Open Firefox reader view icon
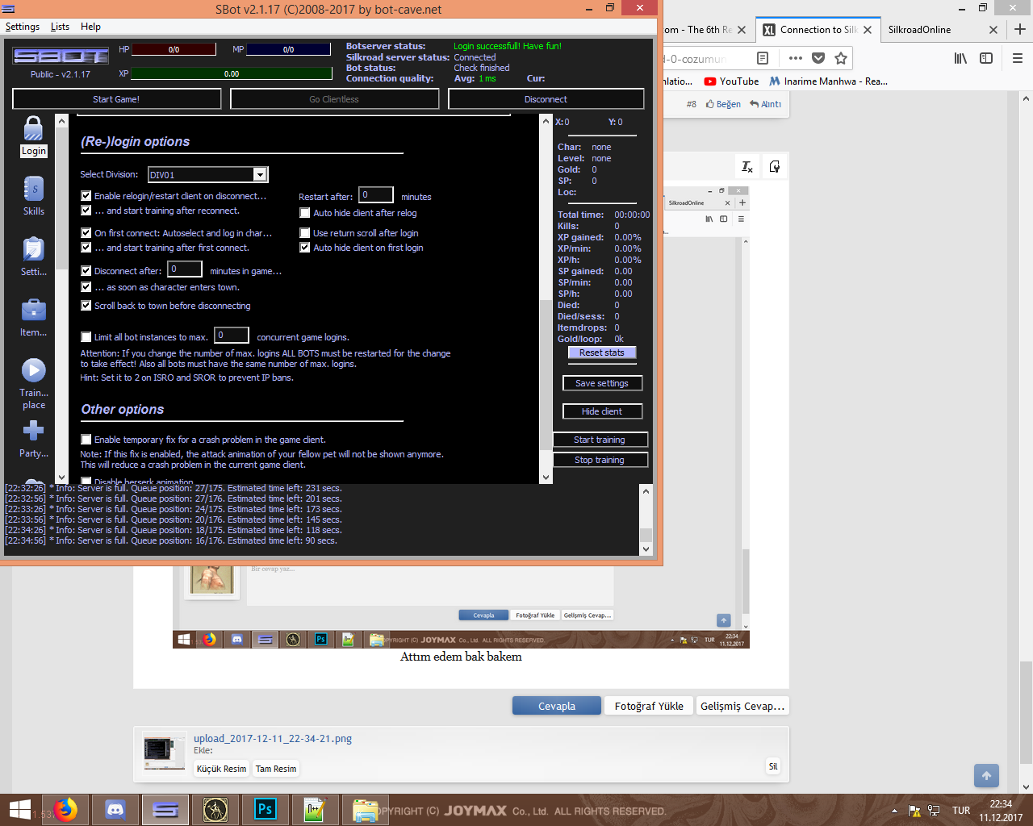Image resolution: width=1033 pixels, height=826 pixels. (x=763, y=58)
